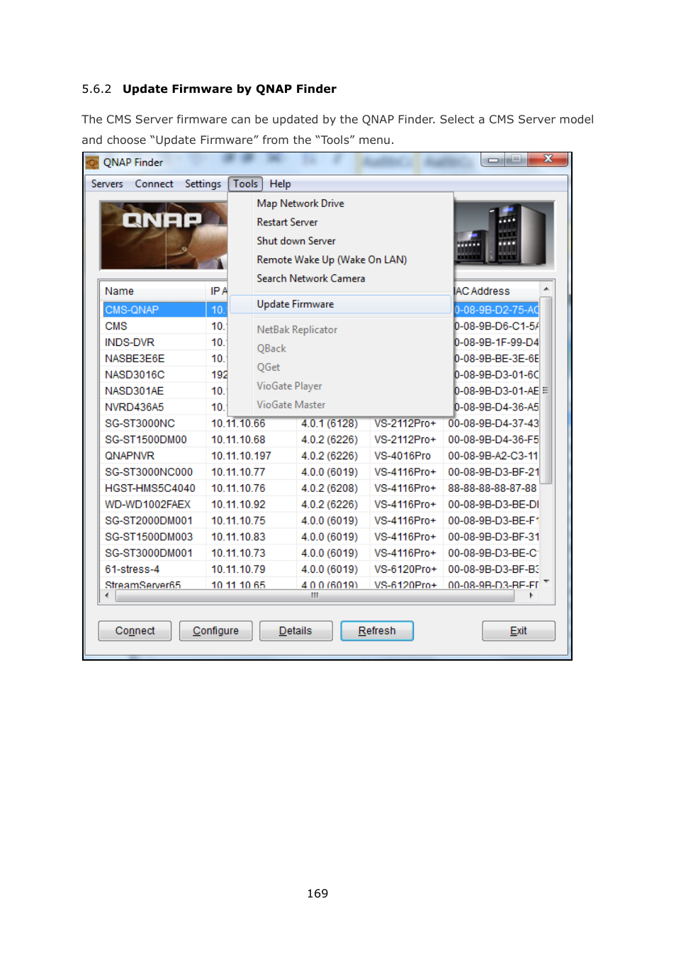Screen dimensions: 676x957
Task: Select the HGST-HMS5C4040 row
Action: coord(321,488)
